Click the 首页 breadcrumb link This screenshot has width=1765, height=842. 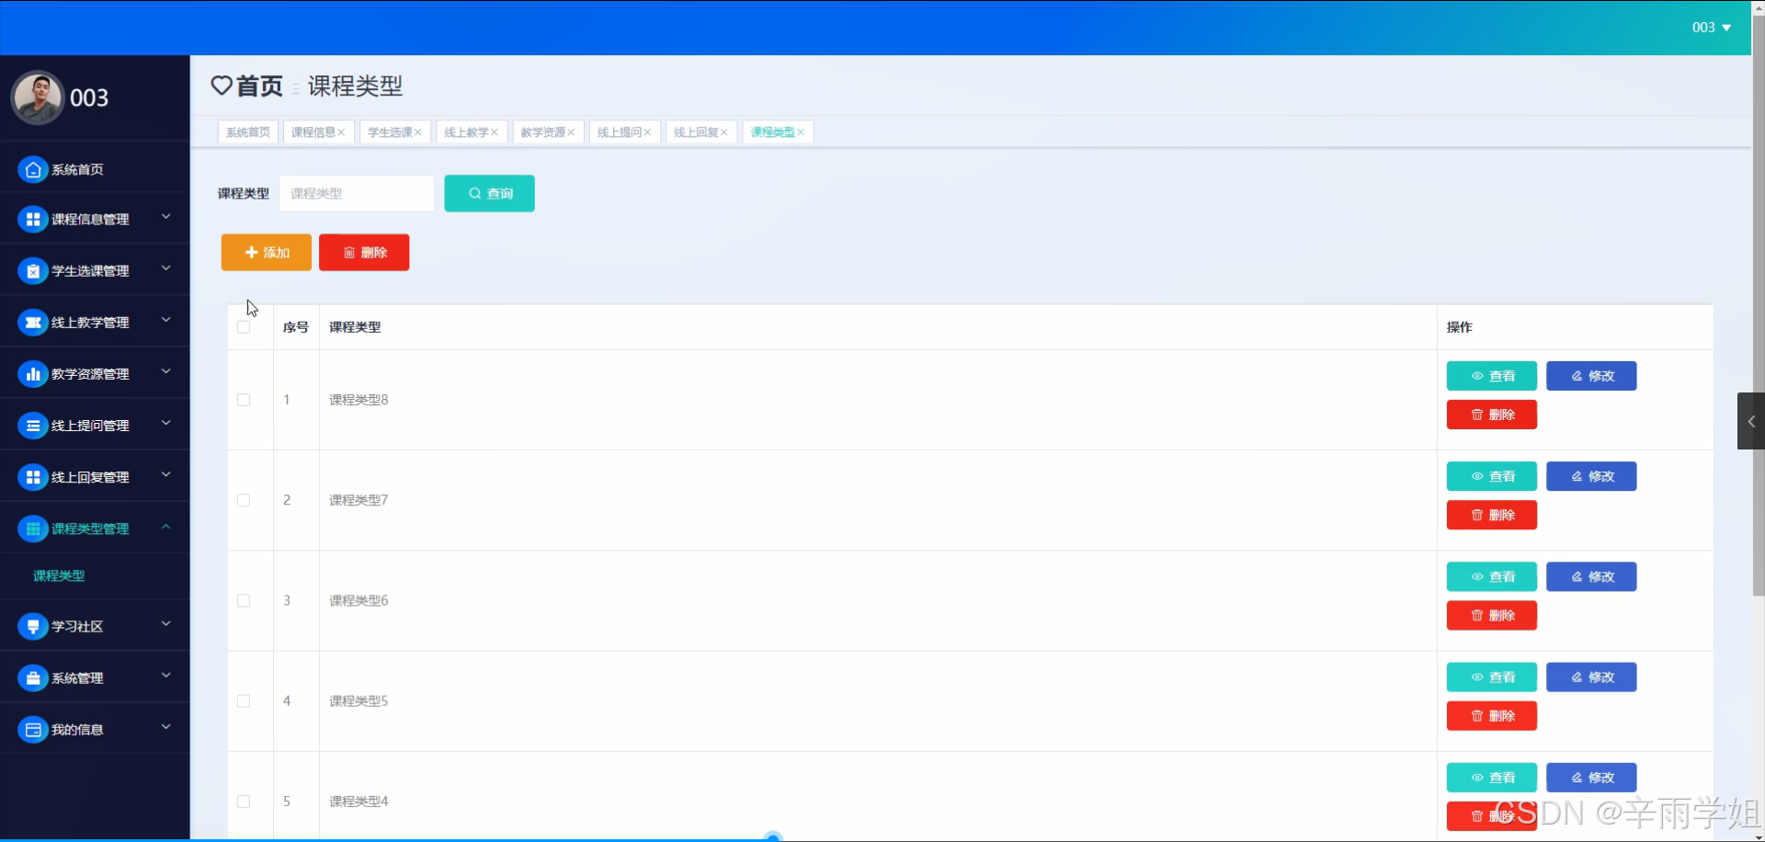coord(259,85)
